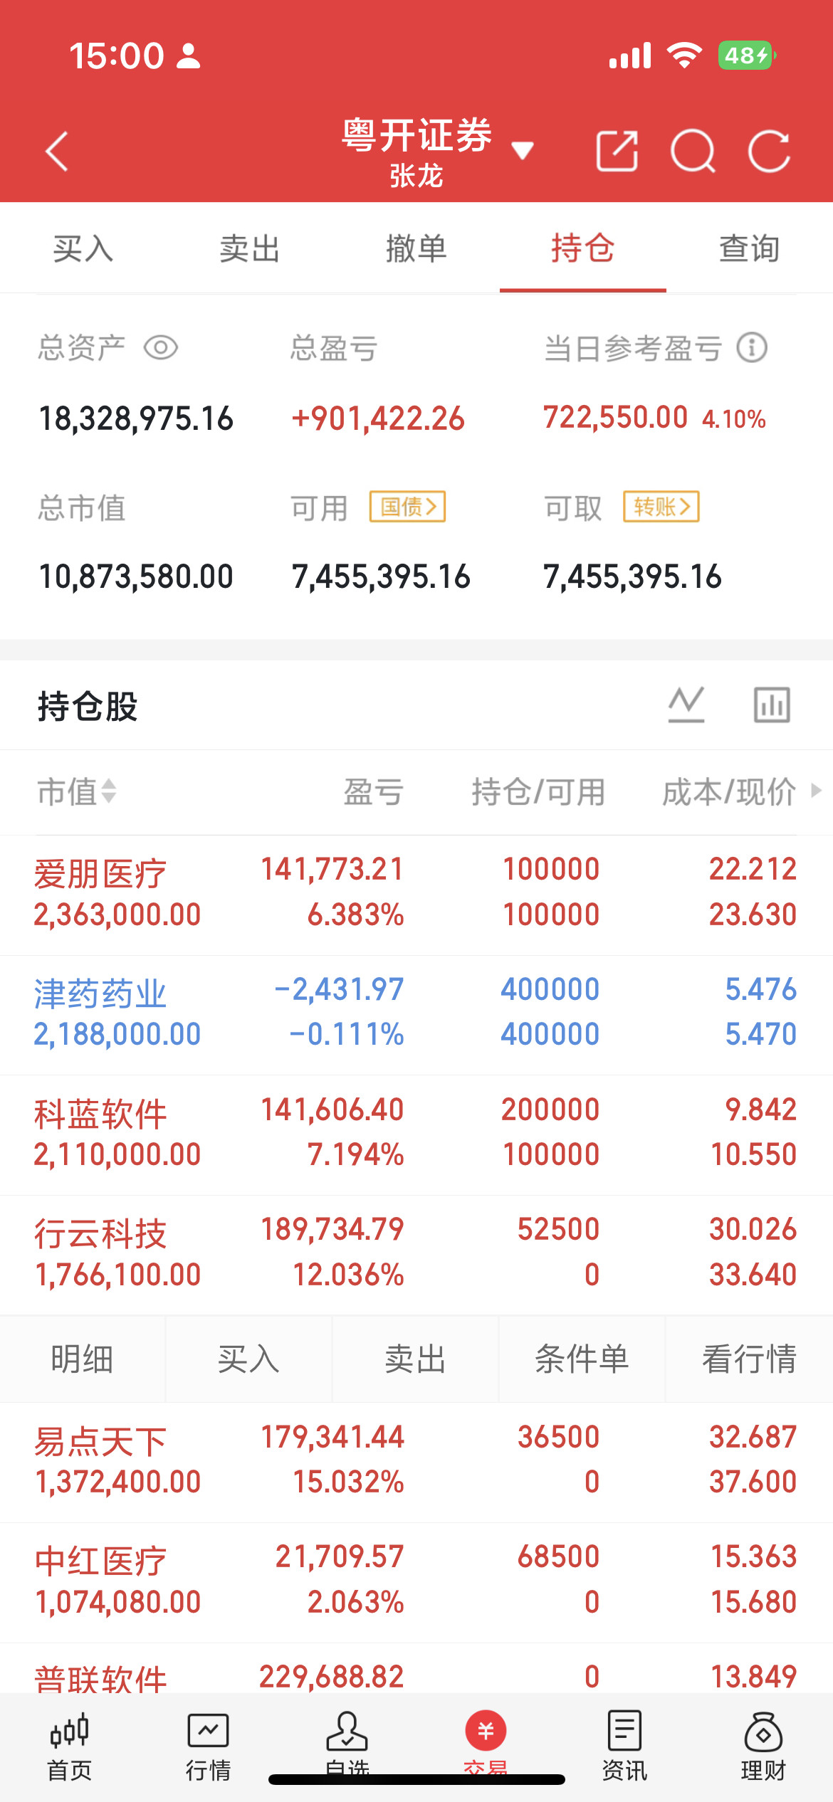Open the bar chart icon by 持仓股
833x1802 pixels.
pyautogui.click(x=772, y=705)
